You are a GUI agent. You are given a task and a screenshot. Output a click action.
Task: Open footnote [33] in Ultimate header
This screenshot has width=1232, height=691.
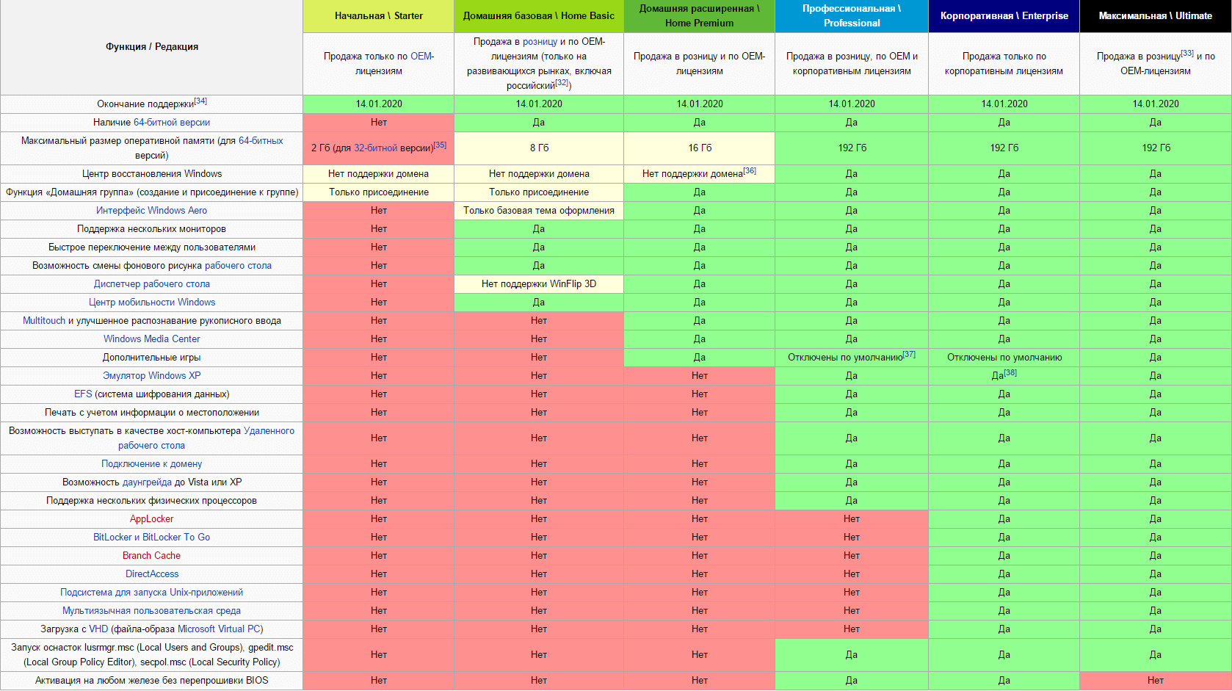[x=1187, y=53]
